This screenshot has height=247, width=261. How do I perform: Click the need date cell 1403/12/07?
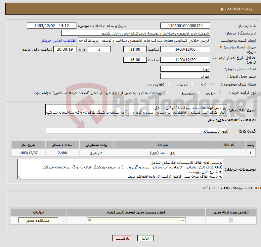pos(28,153)
